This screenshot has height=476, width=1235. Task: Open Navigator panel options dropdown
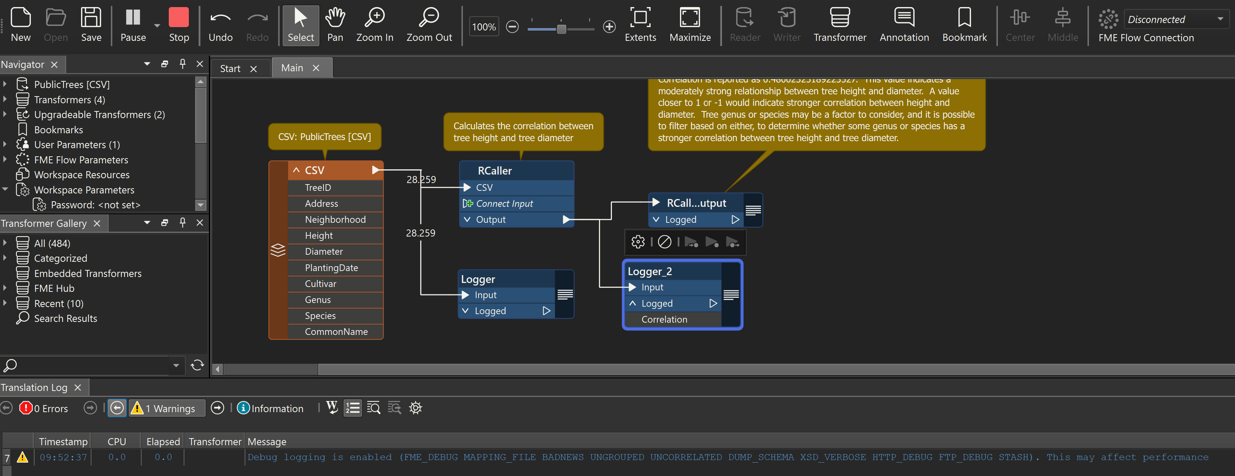coord(147,64)
